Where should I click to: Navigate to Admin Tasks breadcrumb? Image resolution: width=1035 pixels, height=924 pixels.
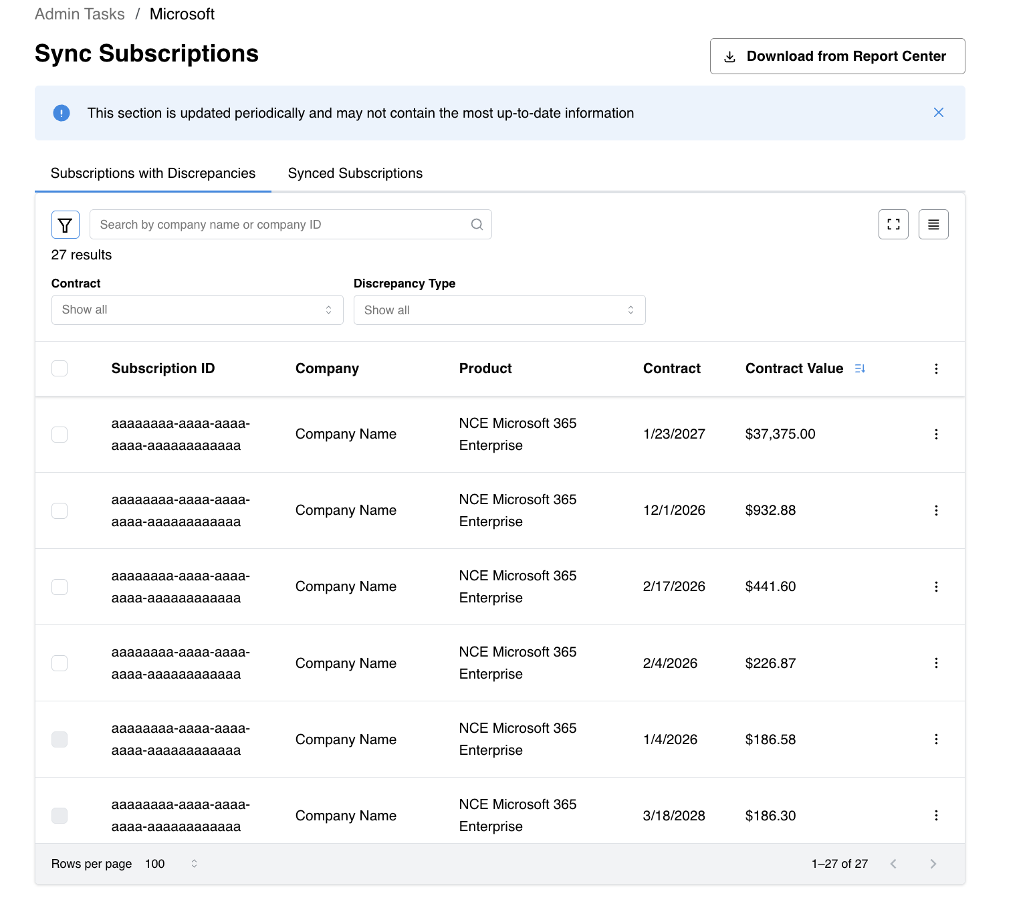tap(80, 14)
